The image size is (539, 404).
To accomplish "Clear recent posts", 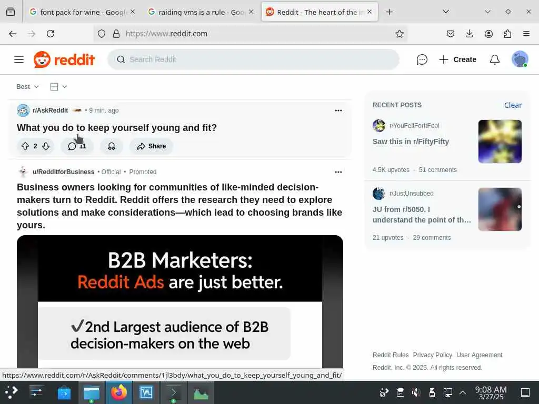I will 513,105.
